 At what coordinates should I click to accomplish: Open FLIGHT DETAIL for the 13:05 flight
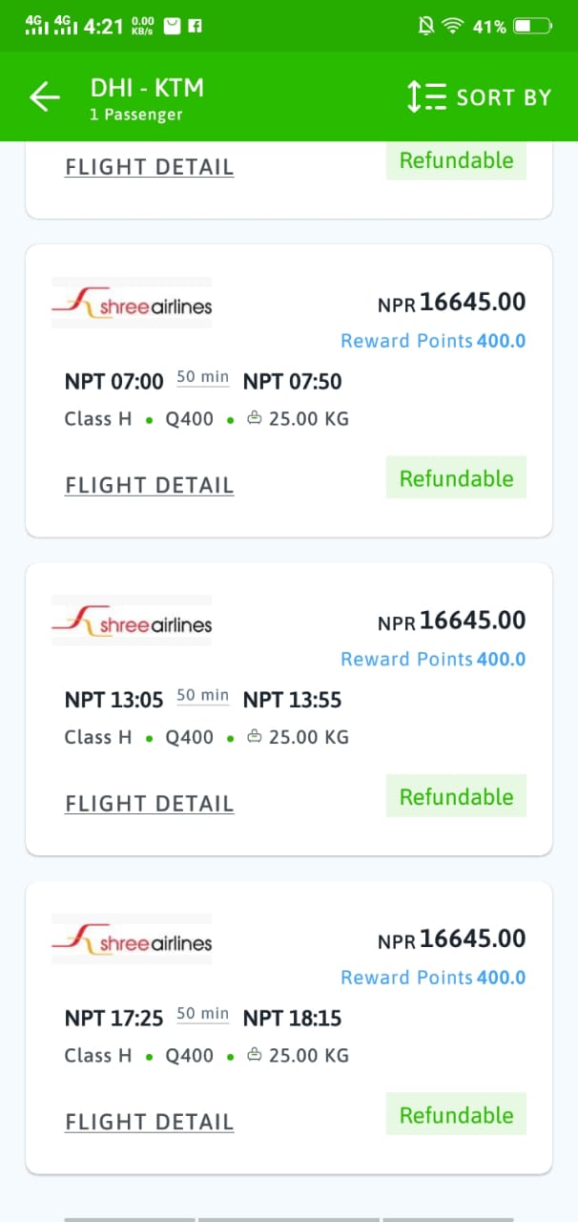tap(150, 804)
